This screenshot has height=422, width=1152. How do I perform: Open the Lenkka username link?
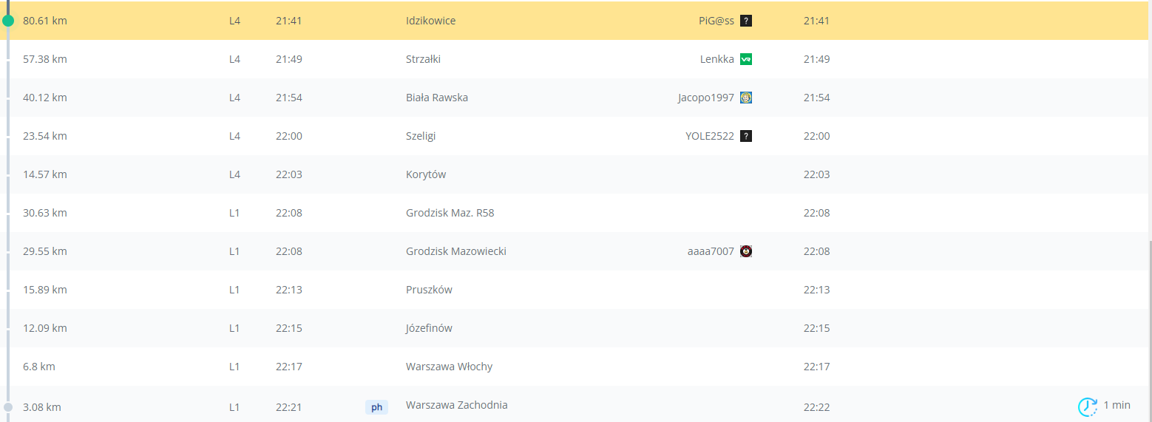[x=716, y=59]
